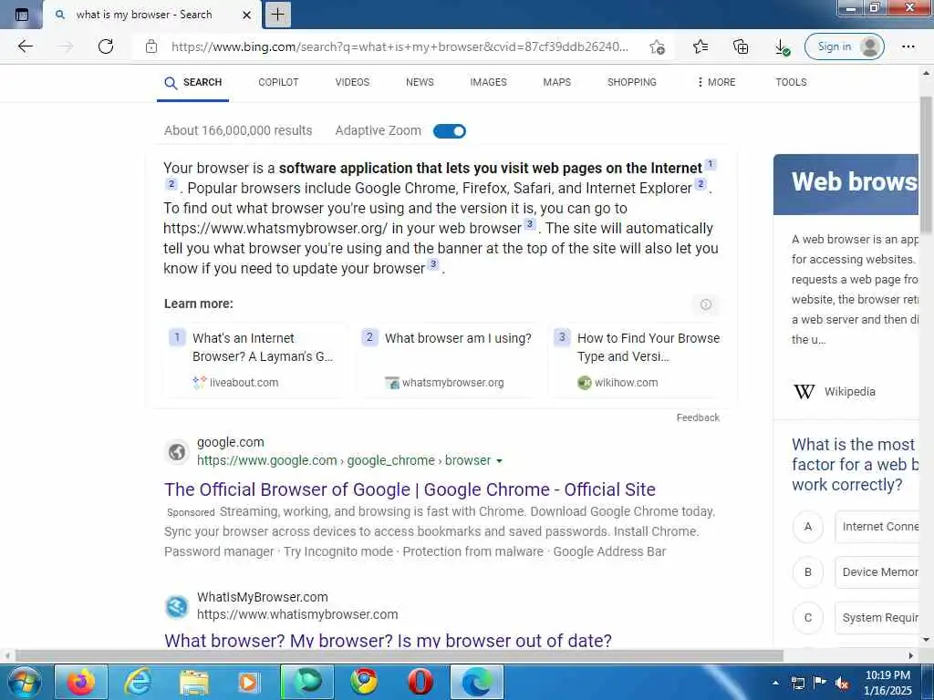The height and width of the screenshot is (700, 934).
Task: Expand the MORE menu
Action: tap(716, 82)
